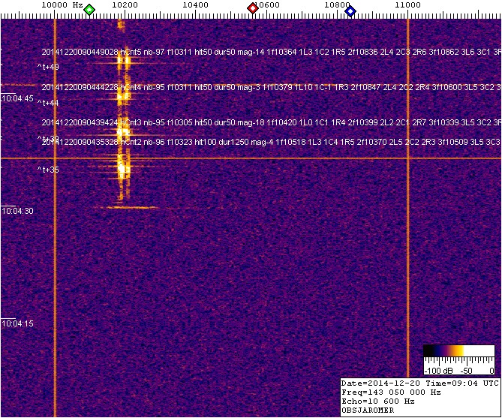Click the dB color scale gradient bar
Screen dimensions: 502x418
(458, 350)
